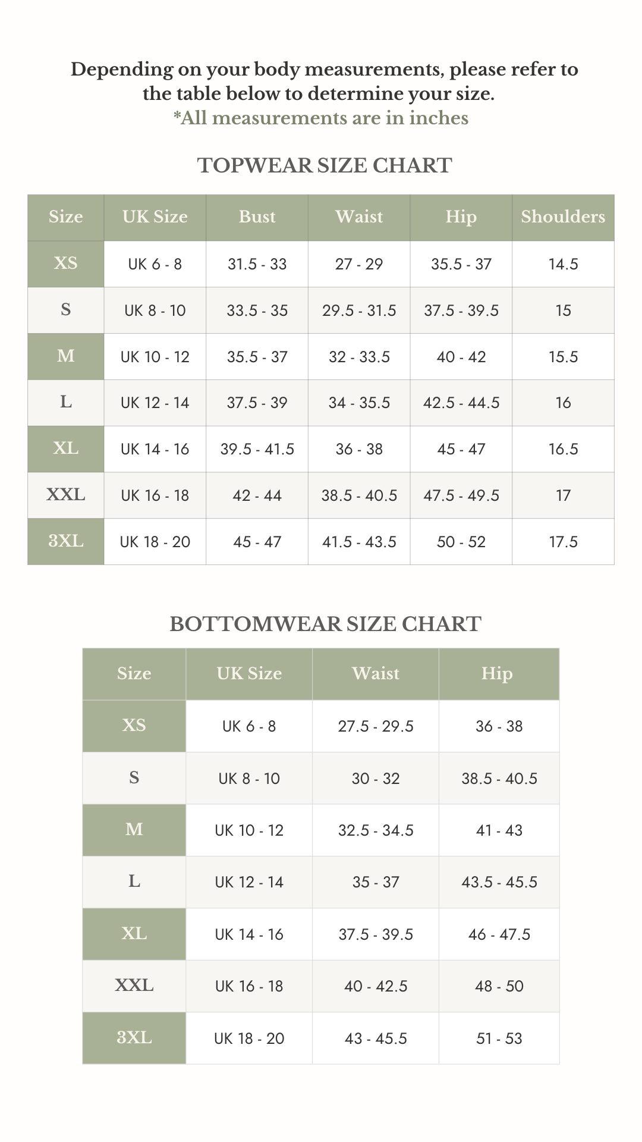The width and height of the screenshot is (642, 1142).
Task: Click the TOPWEAR SIZE CHART heading
Action: 325,165
